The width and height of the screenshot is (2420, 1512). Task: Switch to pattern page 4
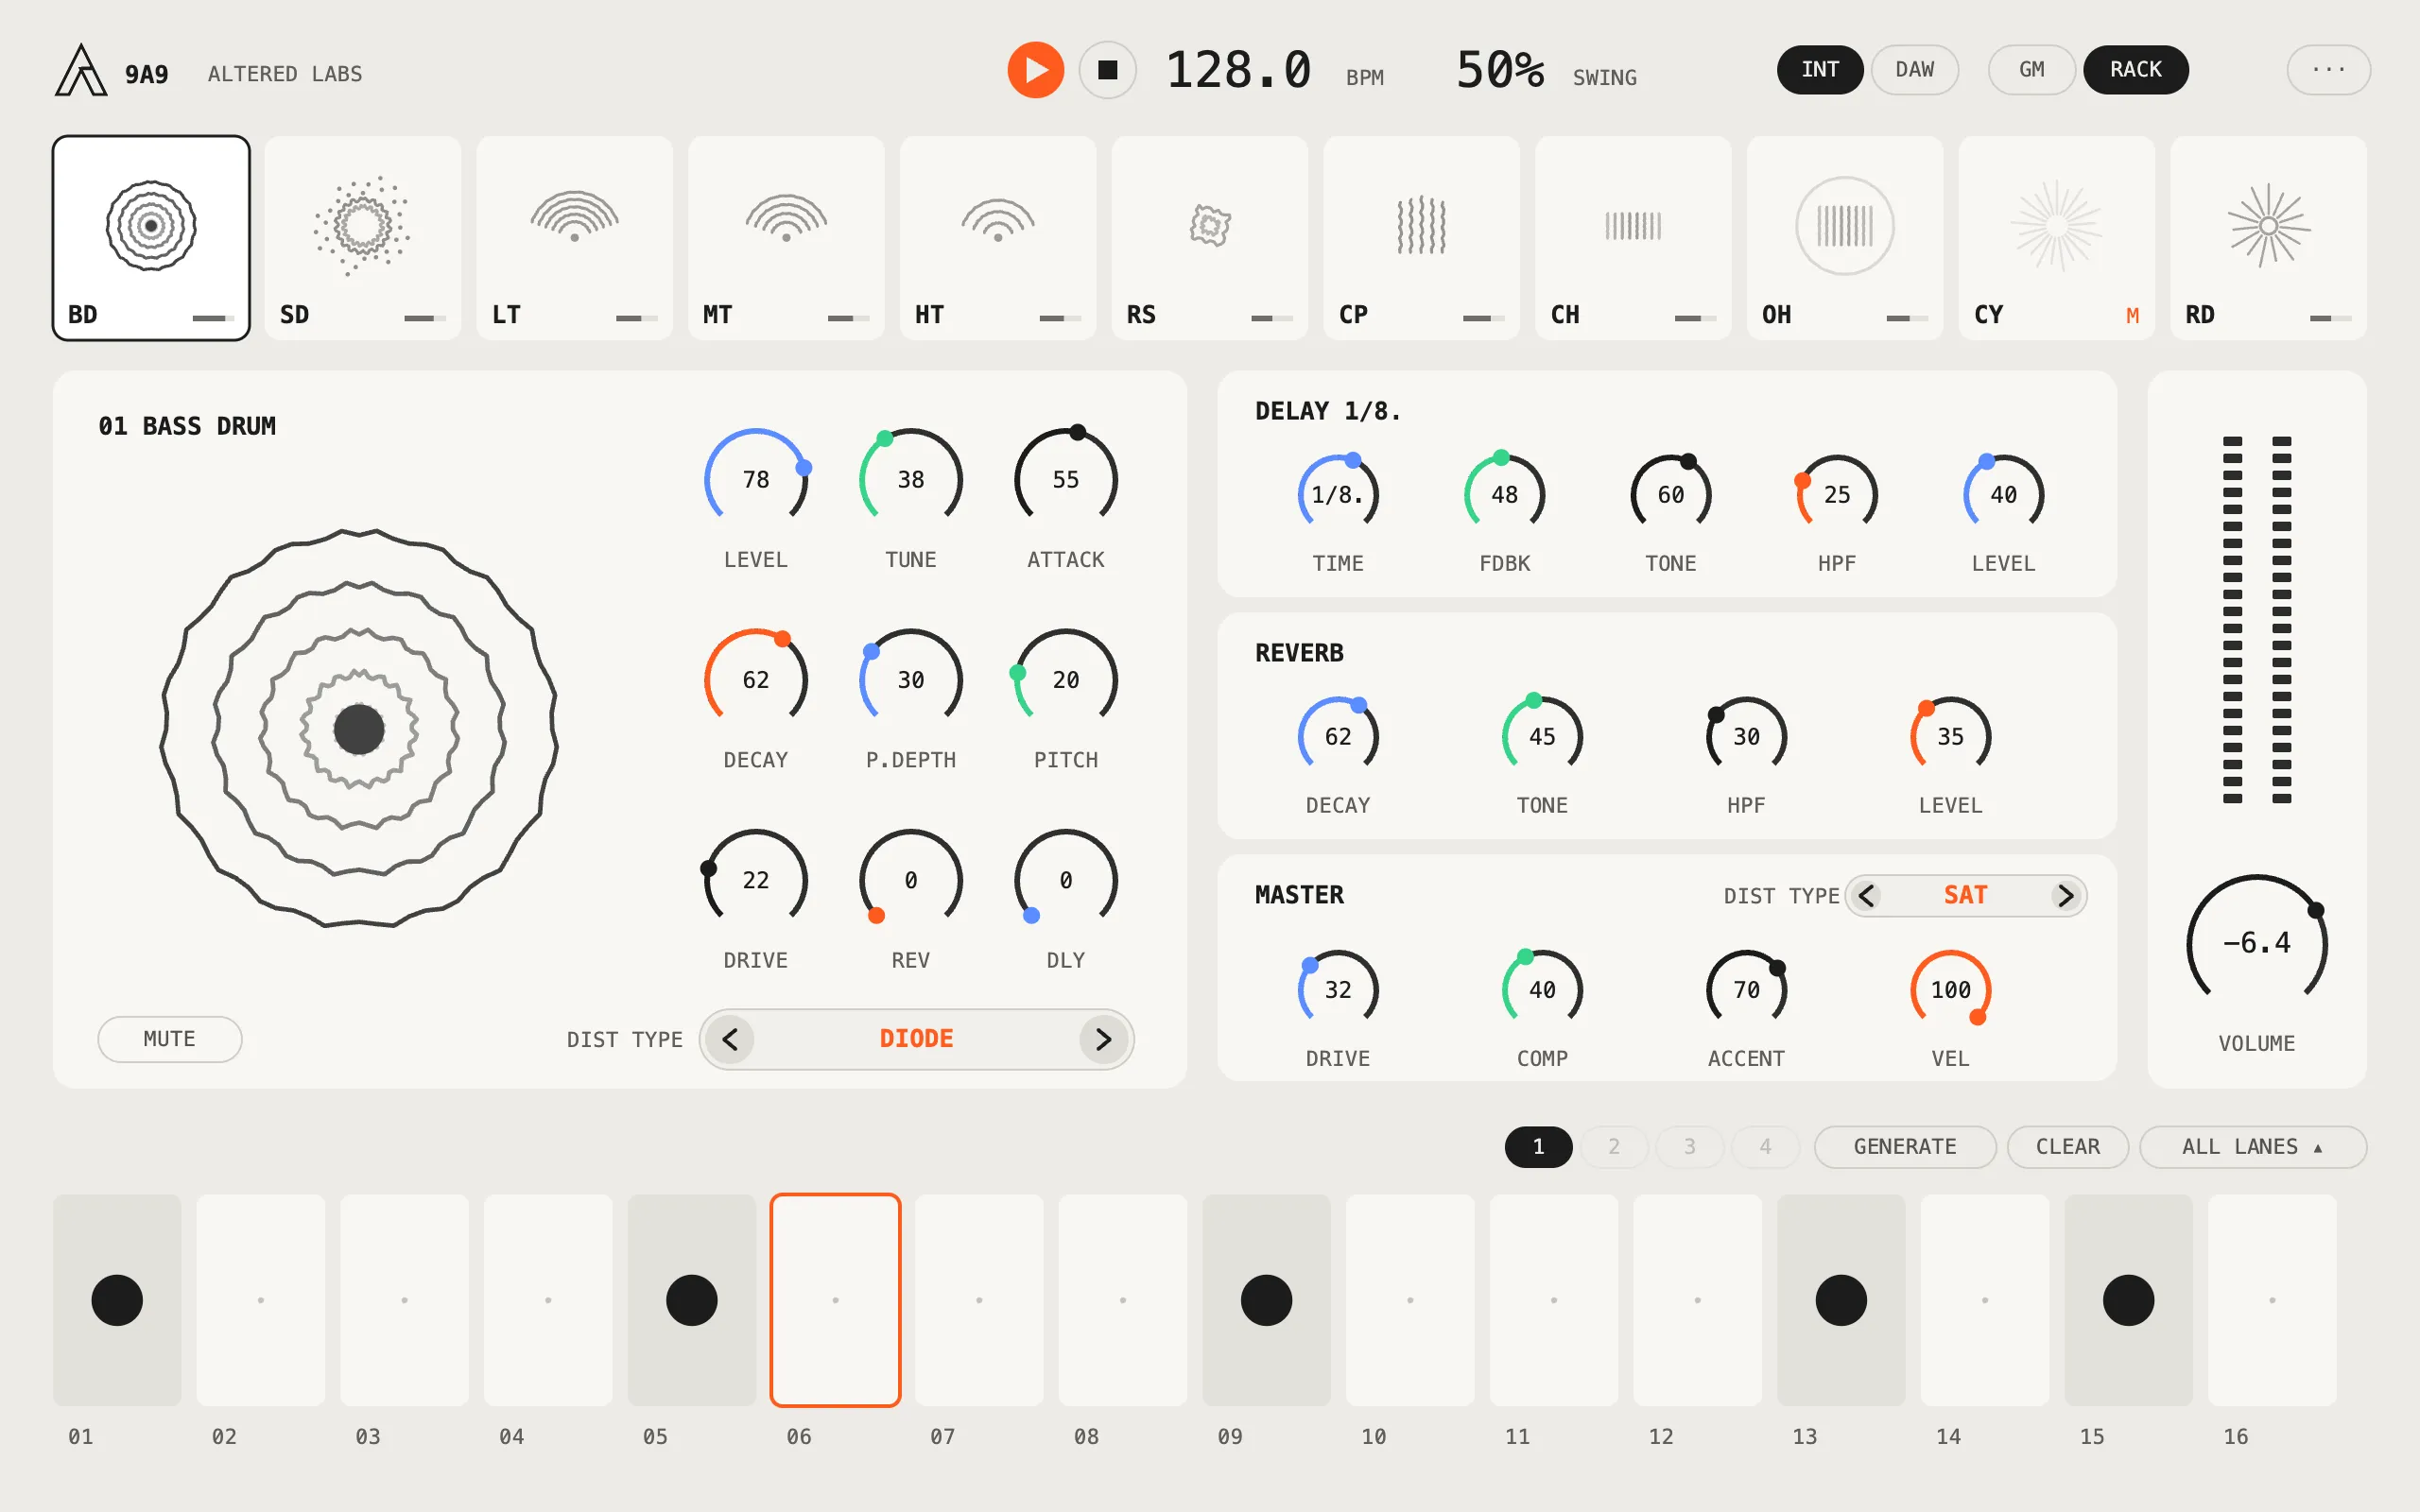click(x=1766, y=1147)
